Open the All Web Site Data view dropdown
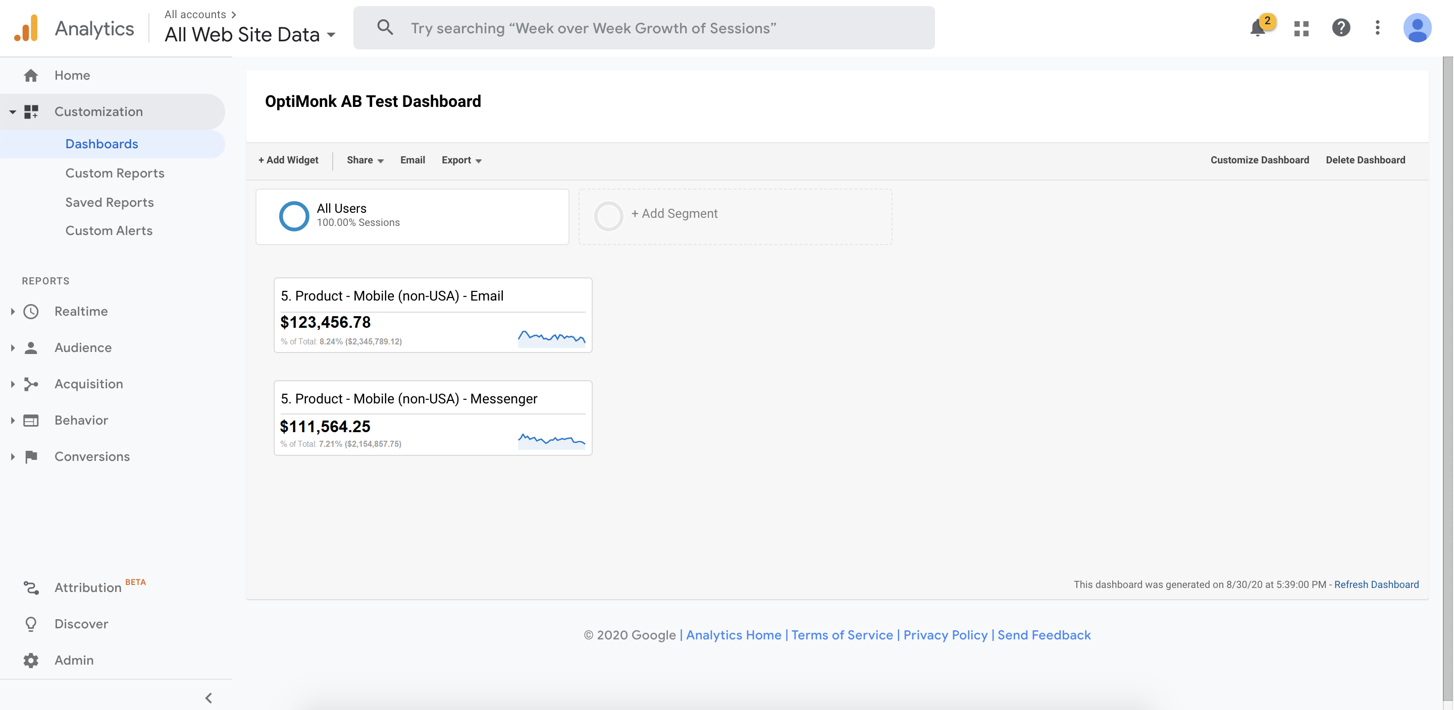This screenshot has width=1454, height=710. [x=250, y=34]
